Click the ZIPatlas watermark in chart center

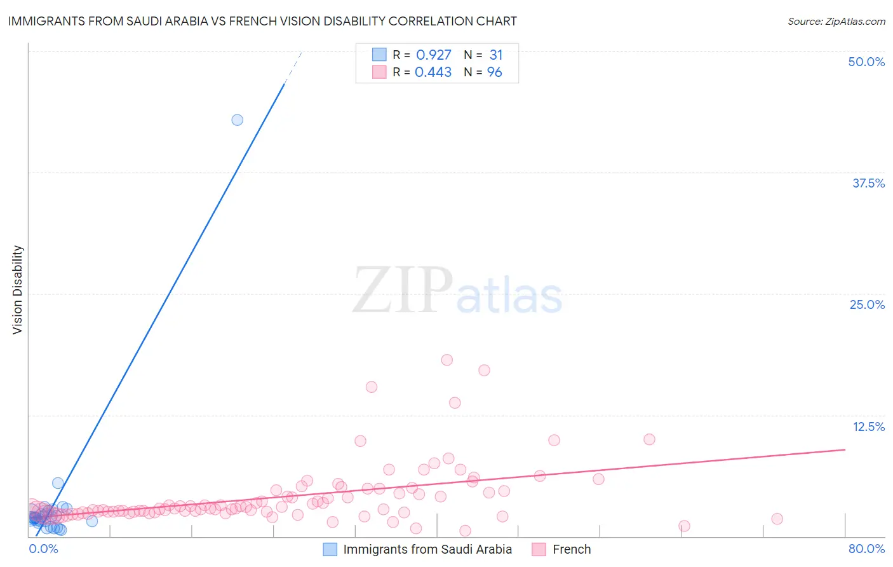(457, 290)
